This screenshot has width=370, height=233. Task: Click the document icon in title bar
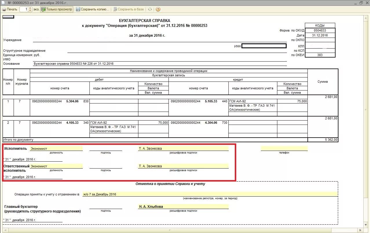point(3,3)
